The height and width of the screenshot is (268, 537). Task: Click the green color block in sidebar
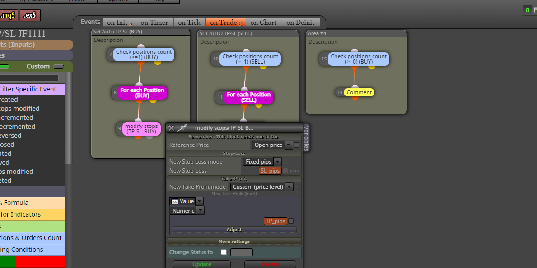[x=8, y=262]
